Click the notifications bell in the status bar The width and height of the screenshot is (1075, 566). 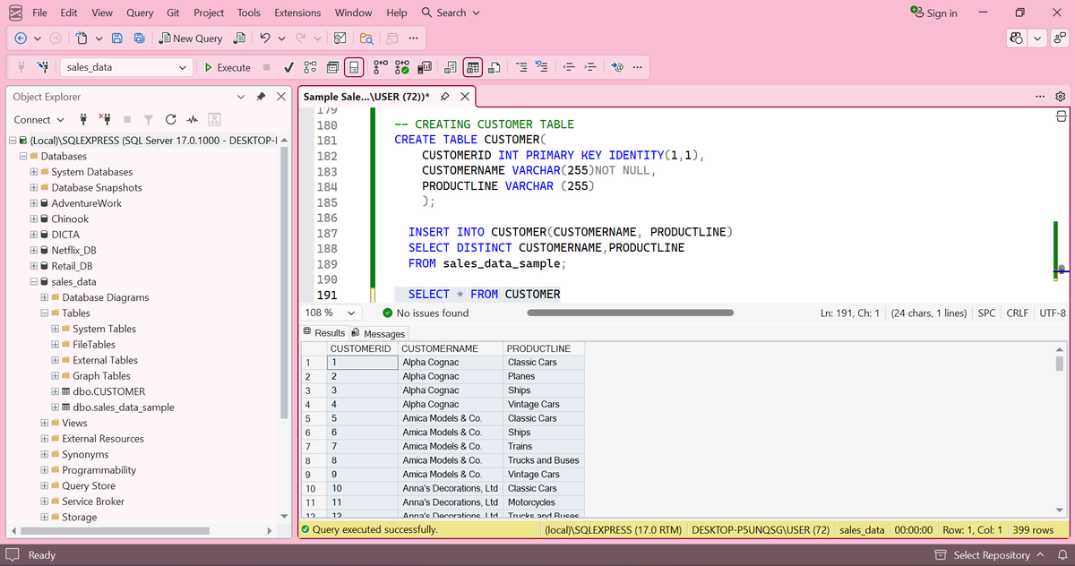point(1061,555)
